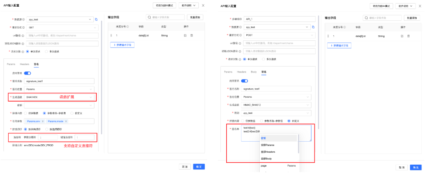
Task: Switch to 签名 tab in right dialog
Action: pyautogui.click(x=264, y=72)
